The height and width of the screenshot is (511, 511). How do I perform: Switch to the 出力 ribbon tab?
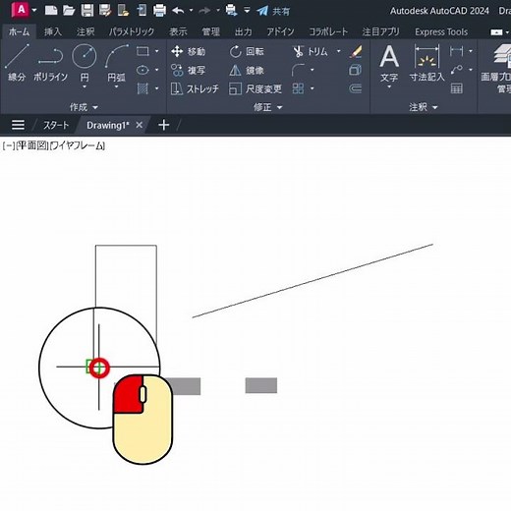click(x=243, y=31)
